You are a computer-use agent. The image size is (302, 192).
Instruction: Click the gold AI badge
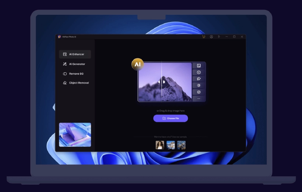[x=138, y=64]
